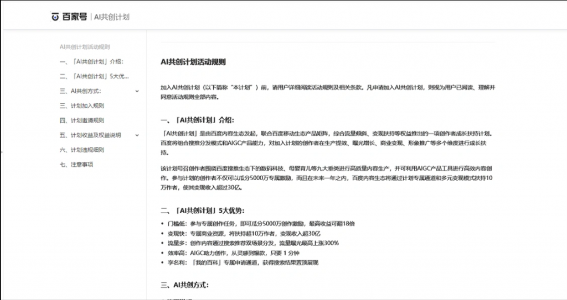Open 三、计划加入规则 in the sidebar

pos(82,106)
